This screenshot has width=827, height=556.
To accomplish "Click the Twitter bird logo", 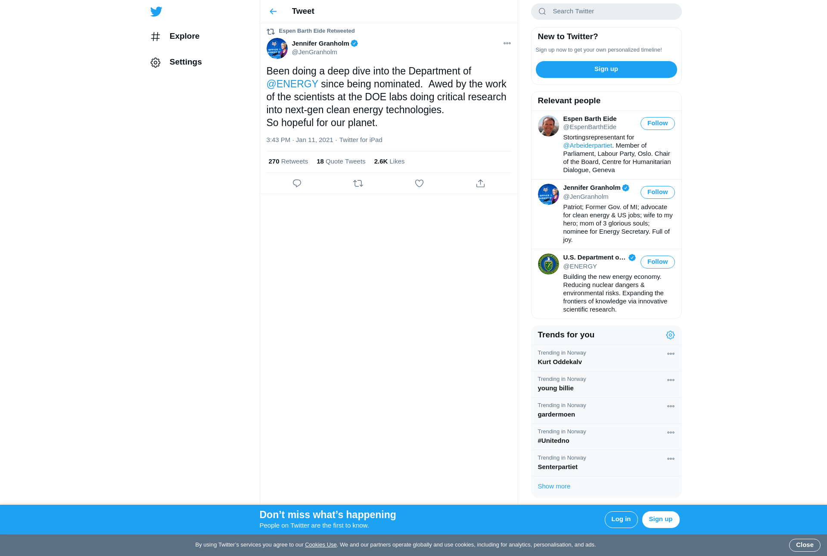I will (x=156, y=12).
